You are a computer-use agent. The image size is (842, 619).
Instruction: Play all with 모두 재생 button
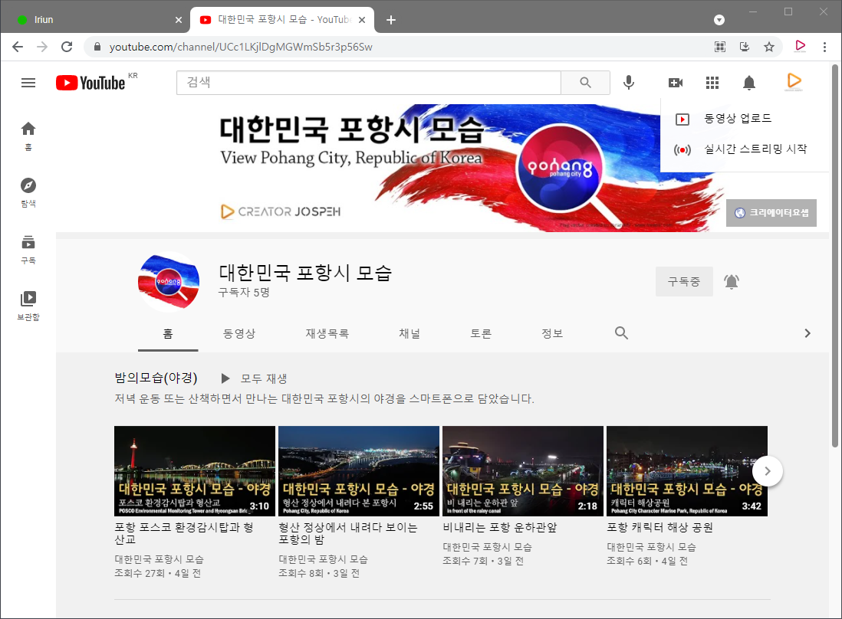pos(255,378)
